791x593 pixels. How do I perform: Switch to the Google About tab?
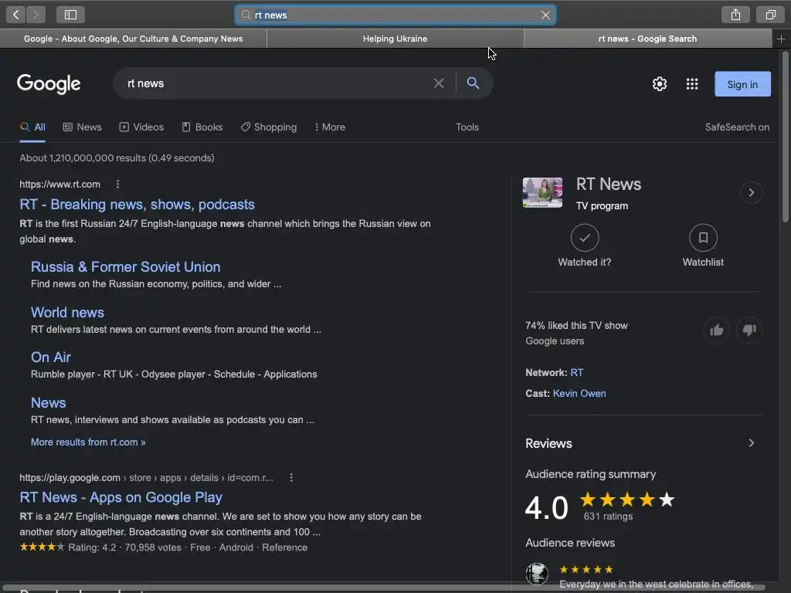point(133,39)
